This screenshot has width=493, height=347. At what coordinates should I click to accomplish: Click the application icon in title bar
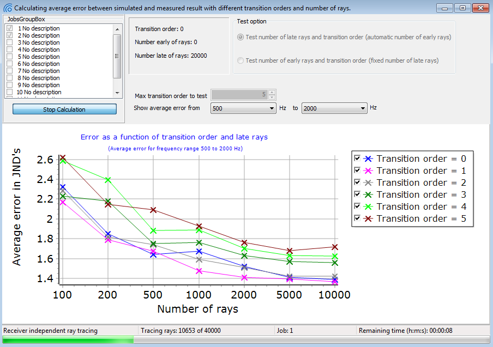8,8
